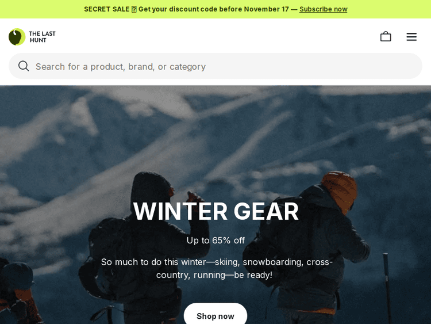Screen dimensions: 431x324
Task: Open the hamburger navigation menu
Action: pyautogui.click(x=411, y=37)
